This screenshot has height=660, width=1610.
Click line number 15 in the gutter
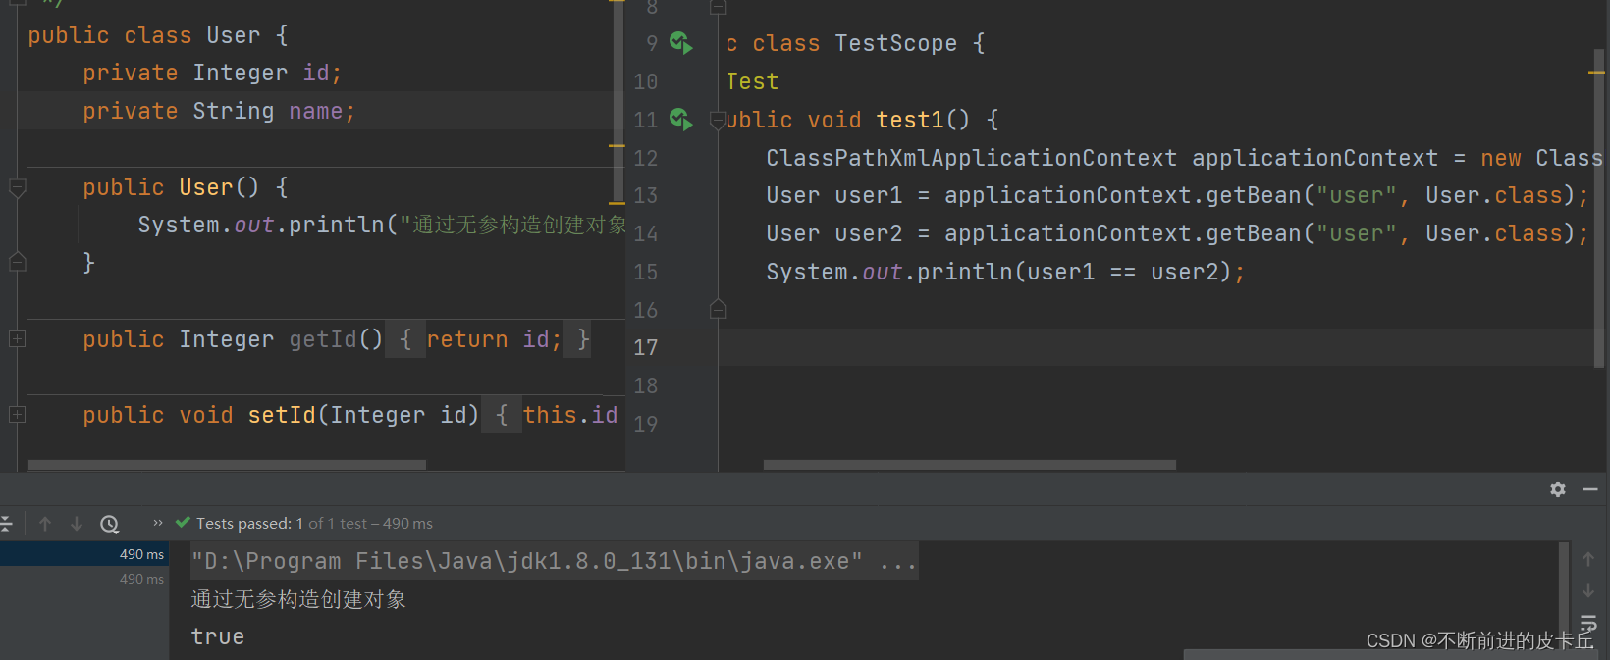point(645,272)
